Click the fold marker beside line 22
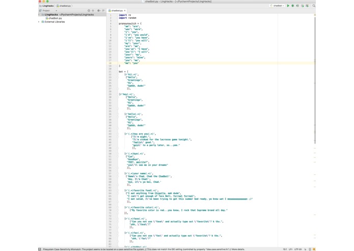 coord(118,75)
